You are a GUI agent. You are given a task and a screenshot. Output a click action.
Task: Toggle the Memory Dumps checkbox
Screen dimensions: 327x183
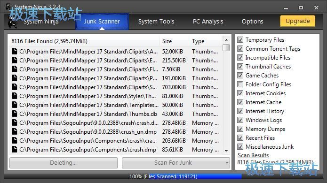(x=240, y=129)
